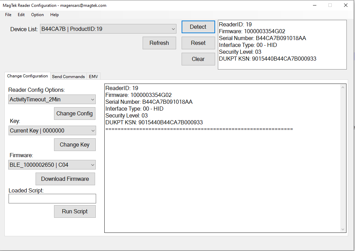Open the Option menu
Screen dimensions: 355x251
click(37, 15)
